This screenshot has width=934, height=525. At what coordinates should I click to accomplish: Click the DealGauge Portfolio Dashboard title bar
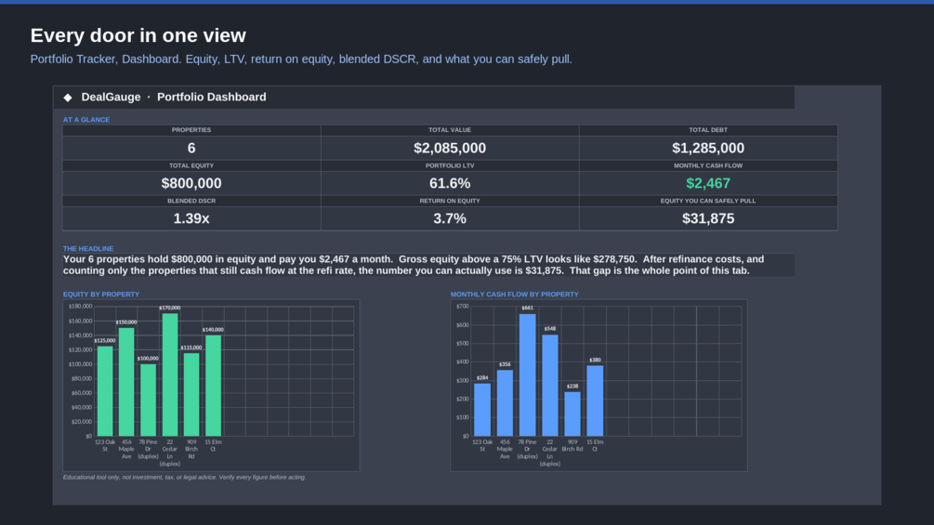(424, 97)
